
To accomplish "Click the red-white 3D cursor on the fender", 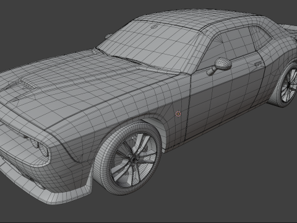I will pyautogui.click(x=178, y=114).
